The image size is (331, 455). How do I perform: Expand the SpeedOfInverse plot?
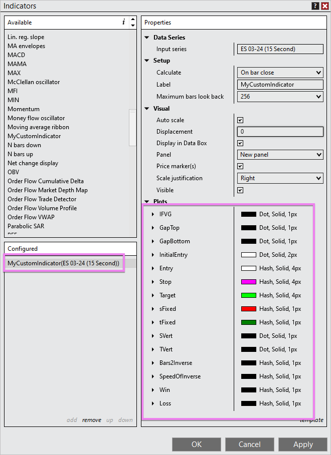[x=152, y=376]
